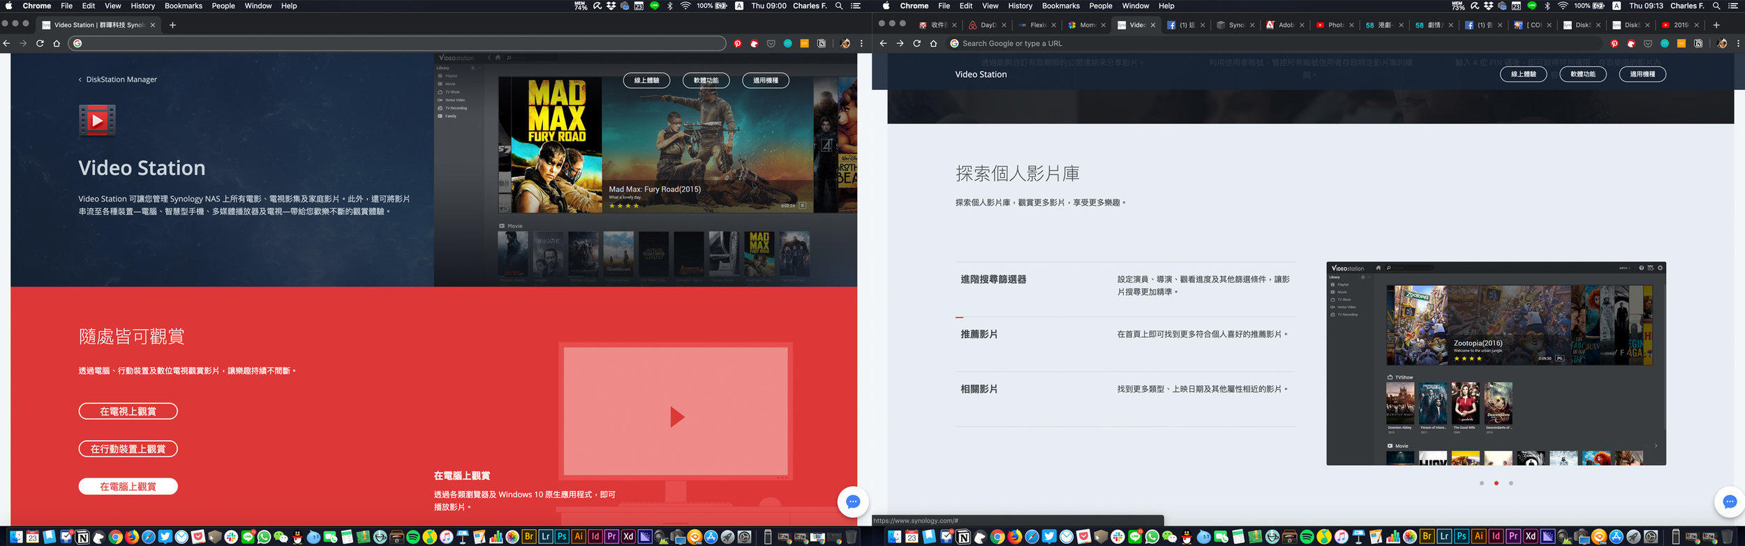Open Spotlight search in the left menu bar
Screen dimensions: 1745x546
tap(839, 6)
